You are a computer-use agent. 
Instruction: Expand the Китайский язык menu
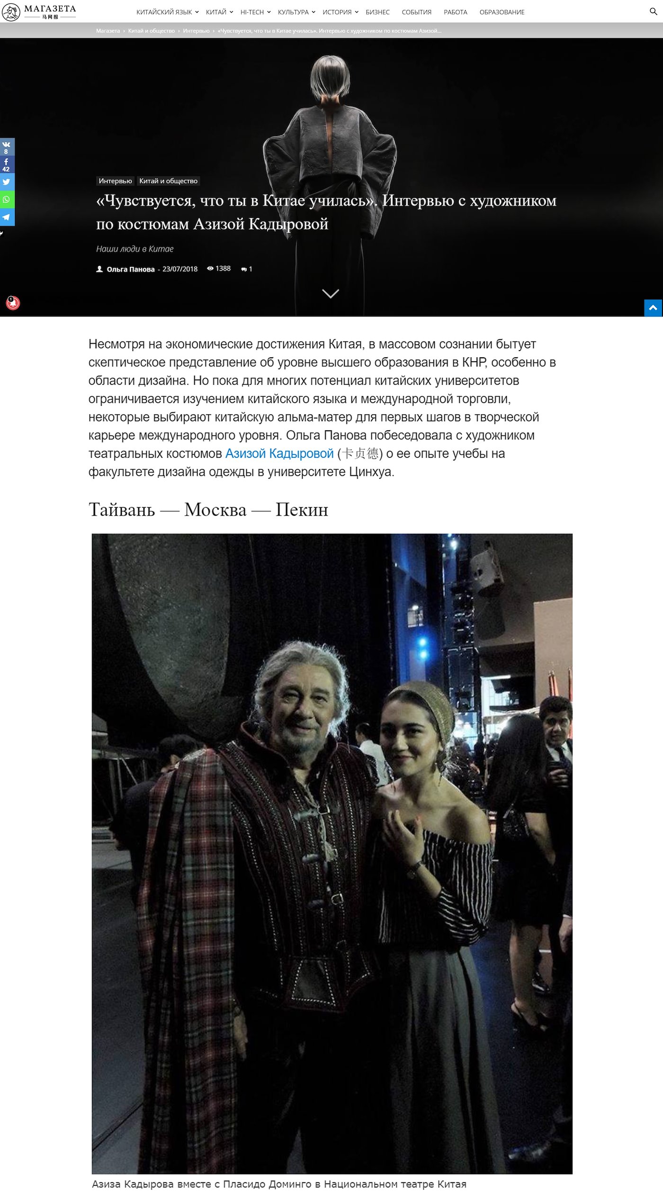(x=167, y=12)
